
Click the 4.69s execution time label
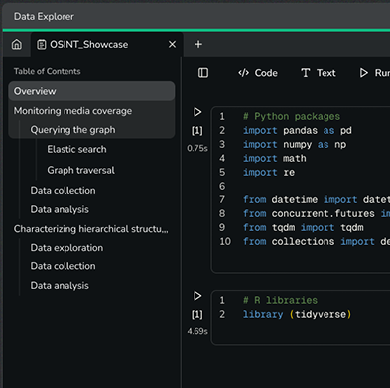[197, 331]
